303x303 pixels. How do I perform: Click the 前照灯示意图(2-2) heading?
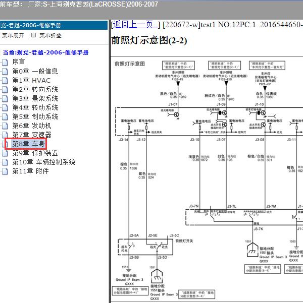(148, 41)
